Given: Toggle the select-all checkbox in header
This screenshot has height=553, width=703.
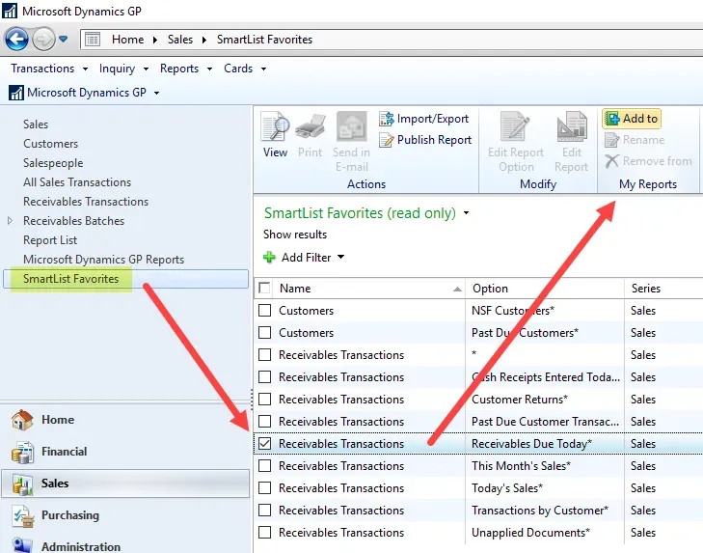Looking at the screenshot, I should click(264, 288).
